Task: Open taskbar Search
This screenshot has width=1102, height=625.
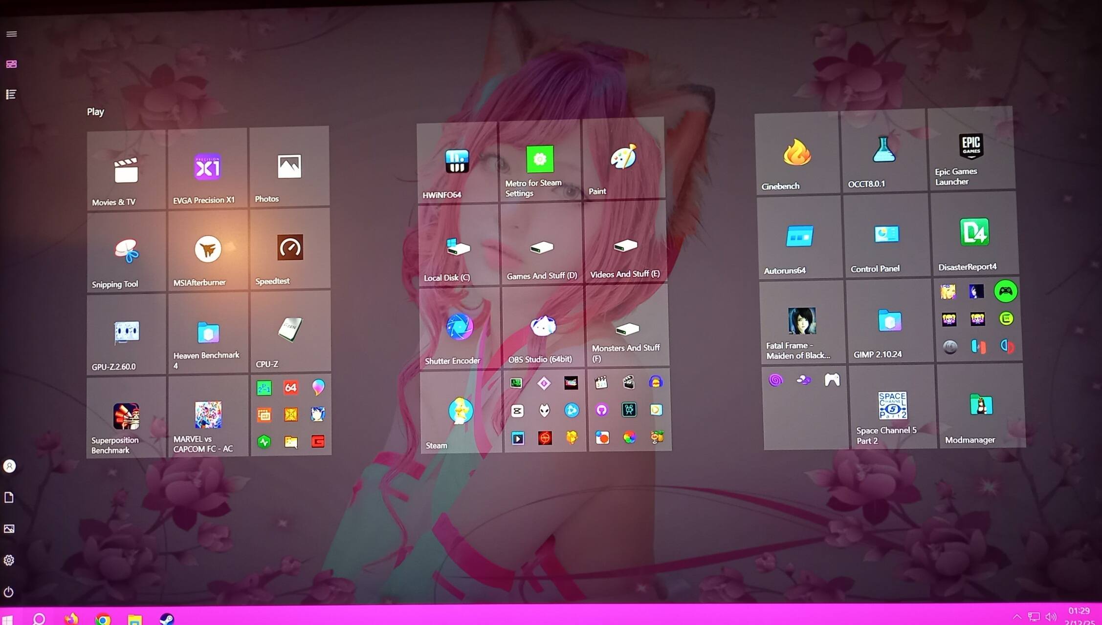Action: (x=39, y=619)
